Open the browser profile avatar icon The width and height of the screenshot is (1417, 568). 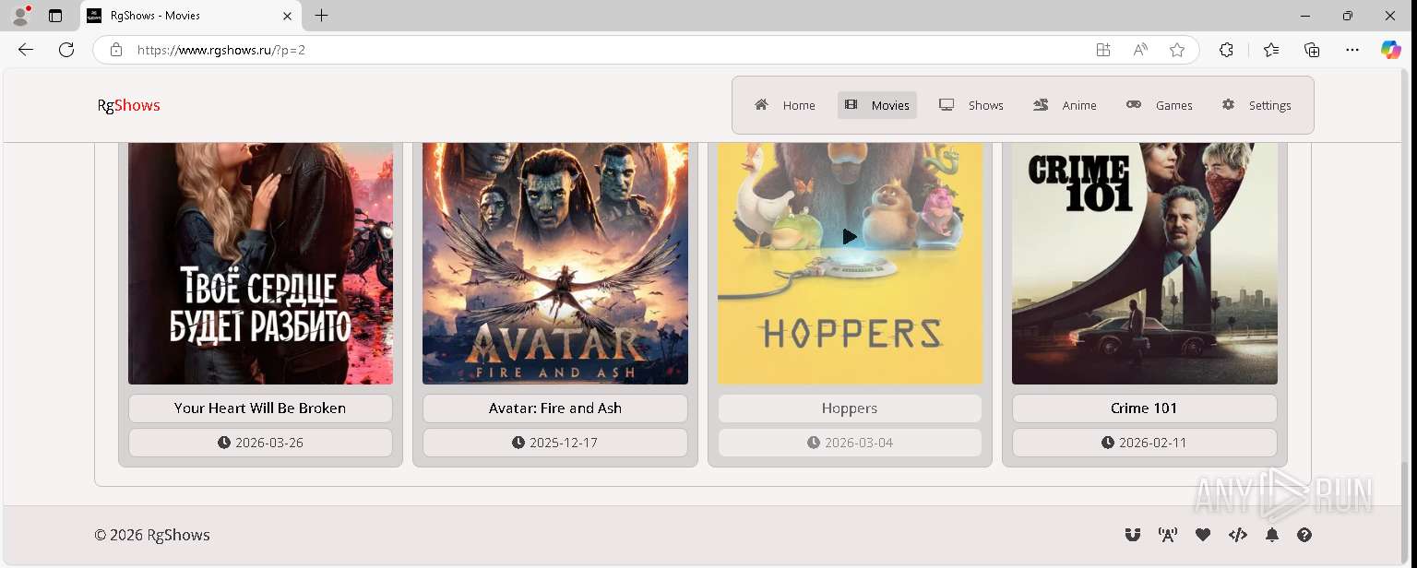20,16
